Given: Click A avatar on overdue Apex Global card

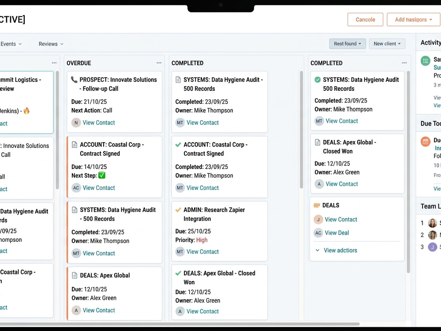Looking at the screenshot, I should pos(76,310).
